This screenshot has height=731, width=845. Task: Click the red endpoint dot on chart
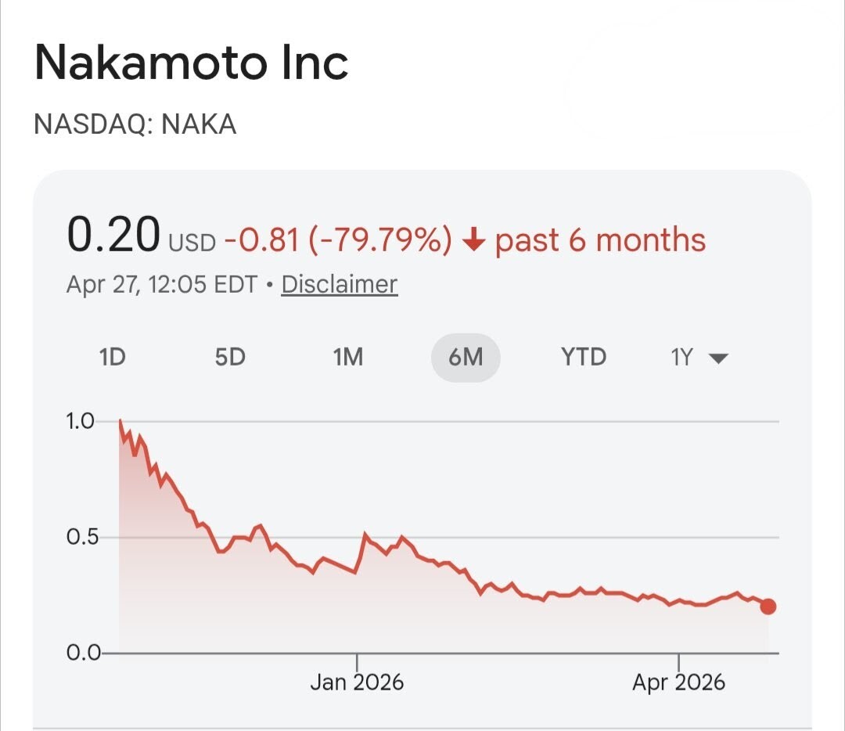coord(768,607)
